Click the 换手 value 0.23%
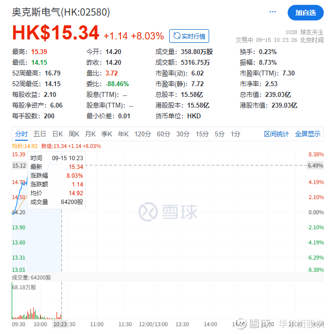The width and height of the screenshot is (334, 334). pos(268,52)
